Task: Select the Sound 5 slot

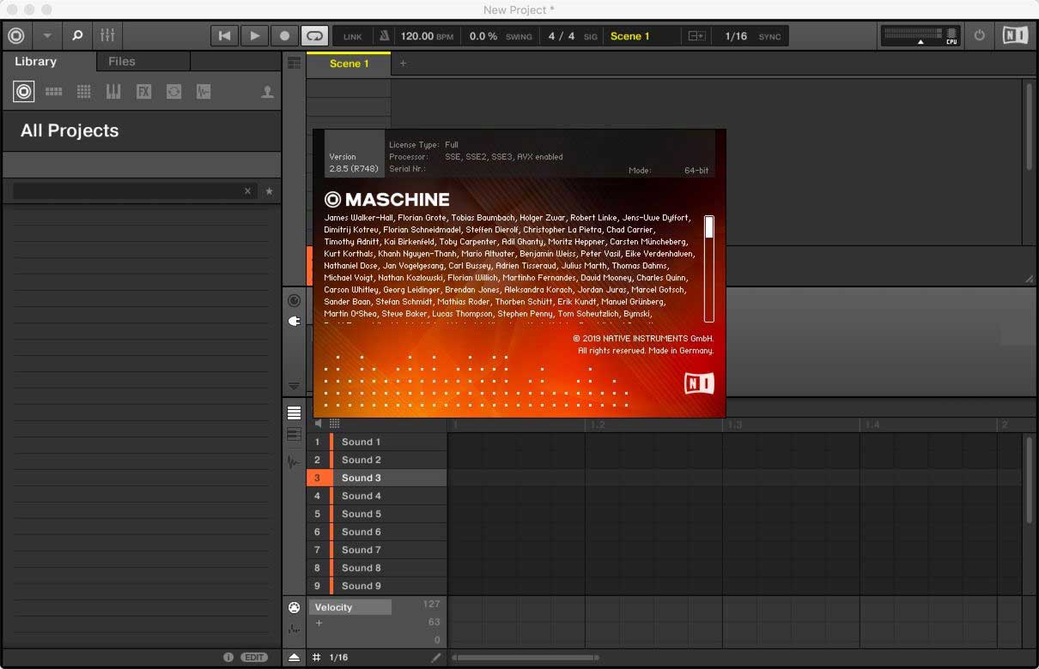Action: [x=377, y=514]
